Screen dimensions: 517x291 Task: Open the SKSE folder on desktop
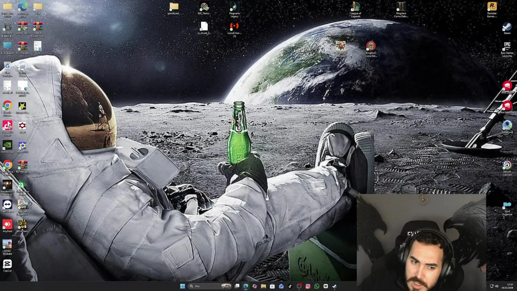(38, 9)
